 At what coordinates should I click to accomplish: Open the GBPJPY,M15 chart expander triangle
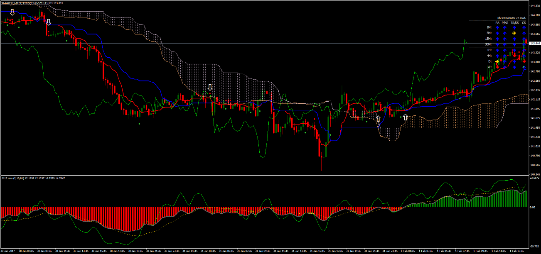[x=3, y=2]
